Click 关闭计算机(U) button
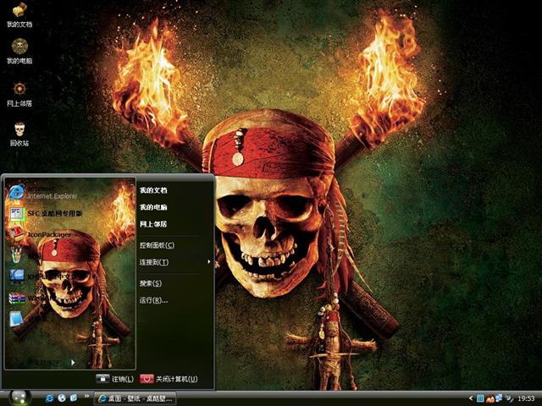The image size is (542, 406). click(x=169, y=379)
